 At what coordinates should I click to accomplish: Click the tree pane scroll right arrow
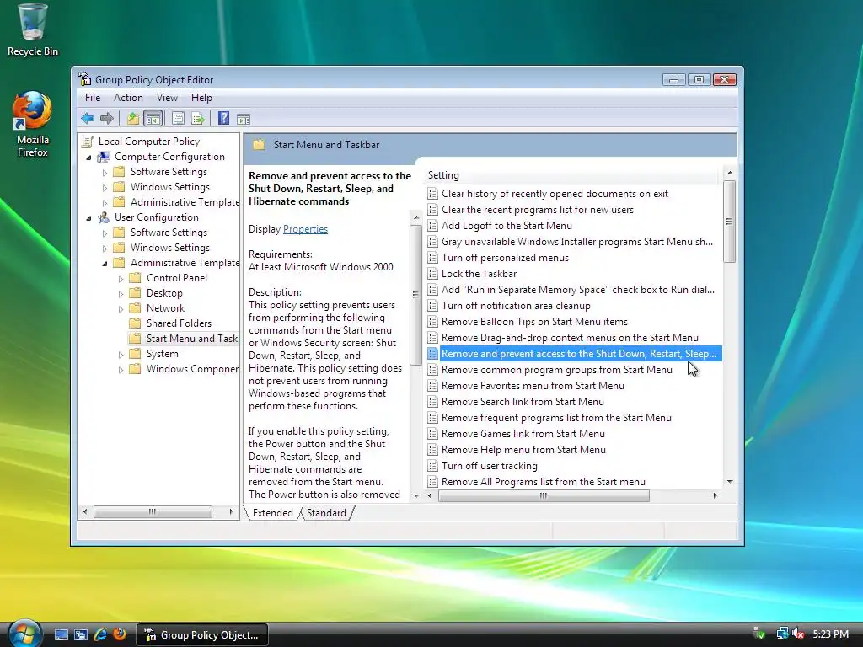click(231, 511)
